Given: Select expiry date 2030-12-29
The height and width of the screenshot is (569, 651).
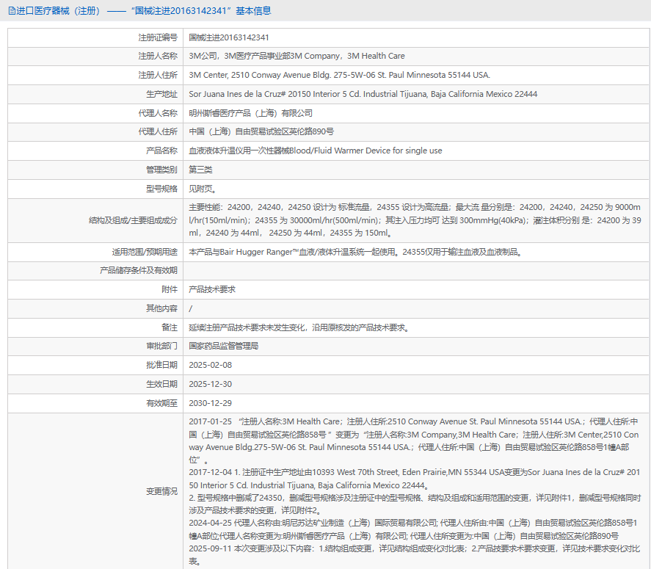Looking at the screenshot, I should click(211, 403).
